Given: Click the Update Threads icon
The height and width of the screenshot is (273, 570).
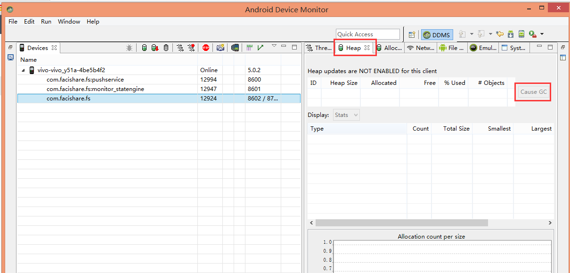Looking at the screenshot, I should (180, 48).
